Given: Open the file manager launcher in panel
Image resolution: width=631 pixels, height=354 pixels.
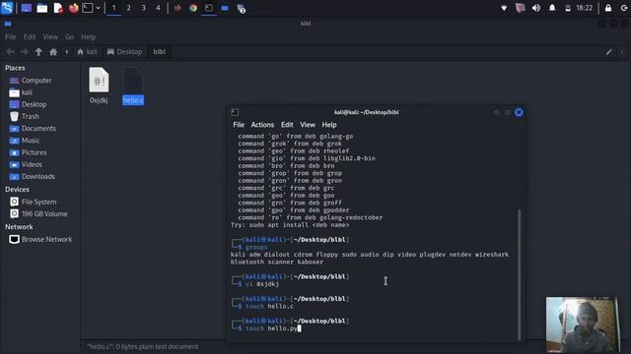Looking at the screenshot, I should [x=41, y=8].
